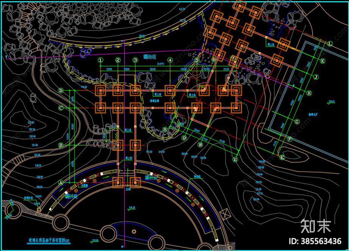Viewport: 349px width, 251px height.
Task: Select the 接待大厅 room label
Action: (x=313, y=114)
